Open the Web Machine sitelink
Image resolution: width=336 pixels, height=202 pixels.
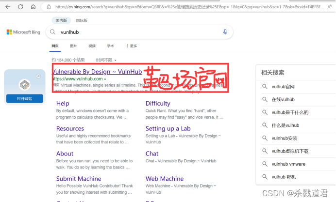pyautogui.click(x=165, y=179)
